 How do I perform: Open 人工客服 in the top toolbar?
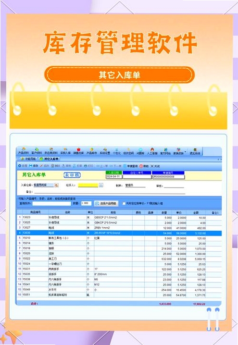click(x=152, y=151)
